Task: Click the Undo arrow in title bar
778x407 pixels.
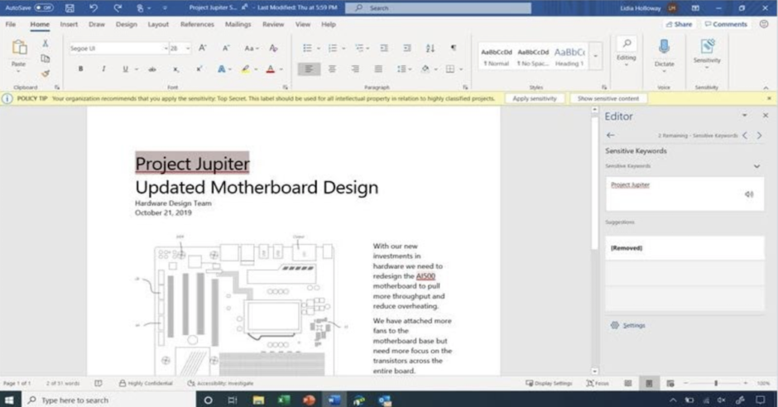Action: (x=93, y=7)
